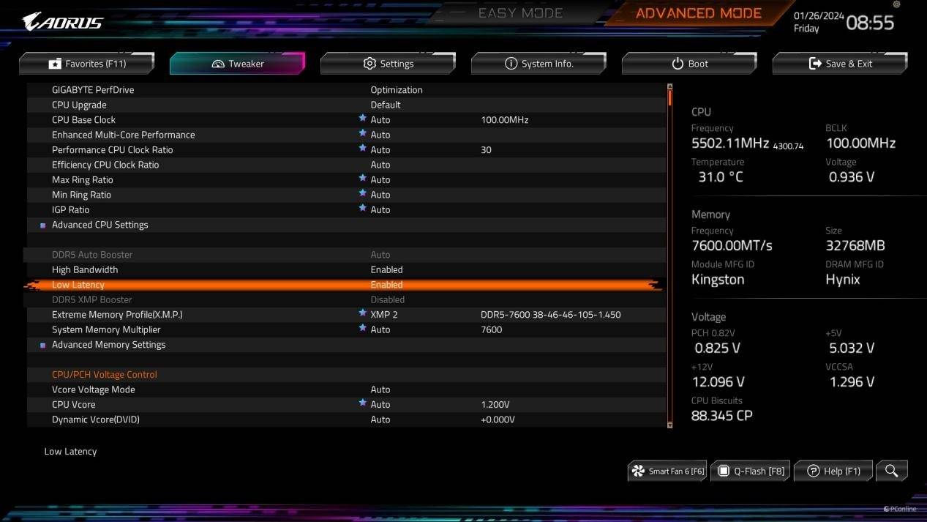Click the DDR5-7600 38-46-46-105-1.450 value
927x522 pixels.
coord(550,315)
